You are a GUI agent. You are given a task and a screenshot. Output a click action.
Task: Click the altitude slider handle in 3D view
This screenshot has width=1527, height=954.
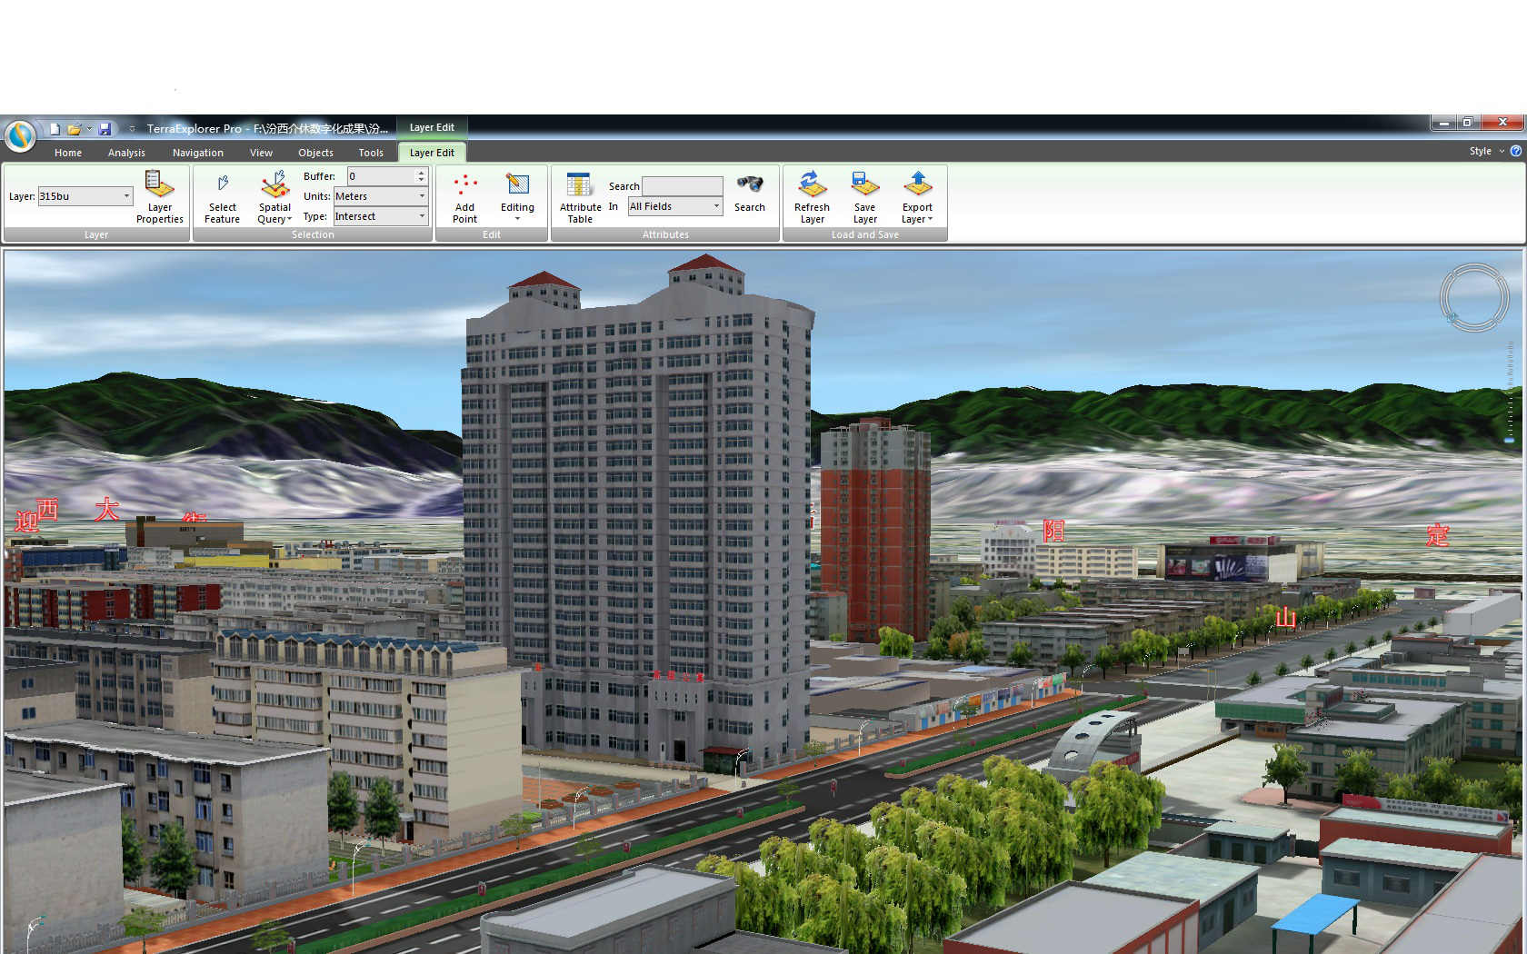point(1510,440)
